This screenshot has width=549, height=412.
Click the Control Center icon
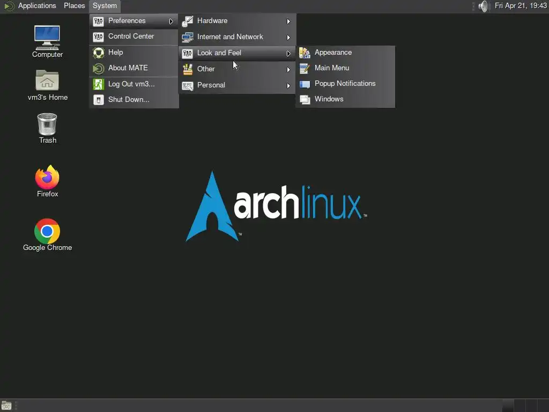99,36
